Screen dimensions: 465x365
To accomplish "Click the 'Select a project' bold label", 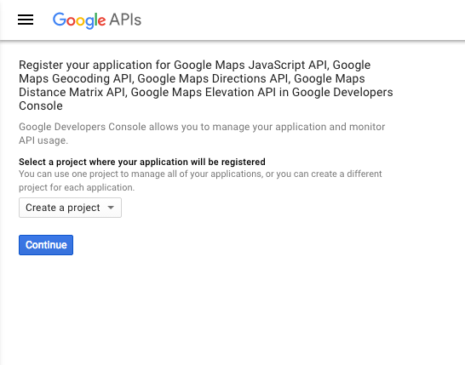I will pos(142,162).
